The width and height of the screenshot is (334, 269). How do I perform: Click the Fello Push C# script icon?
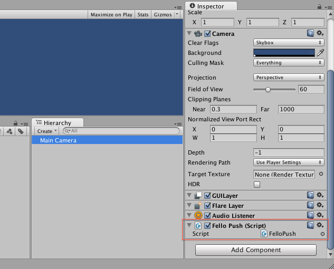tap(198, 226)
